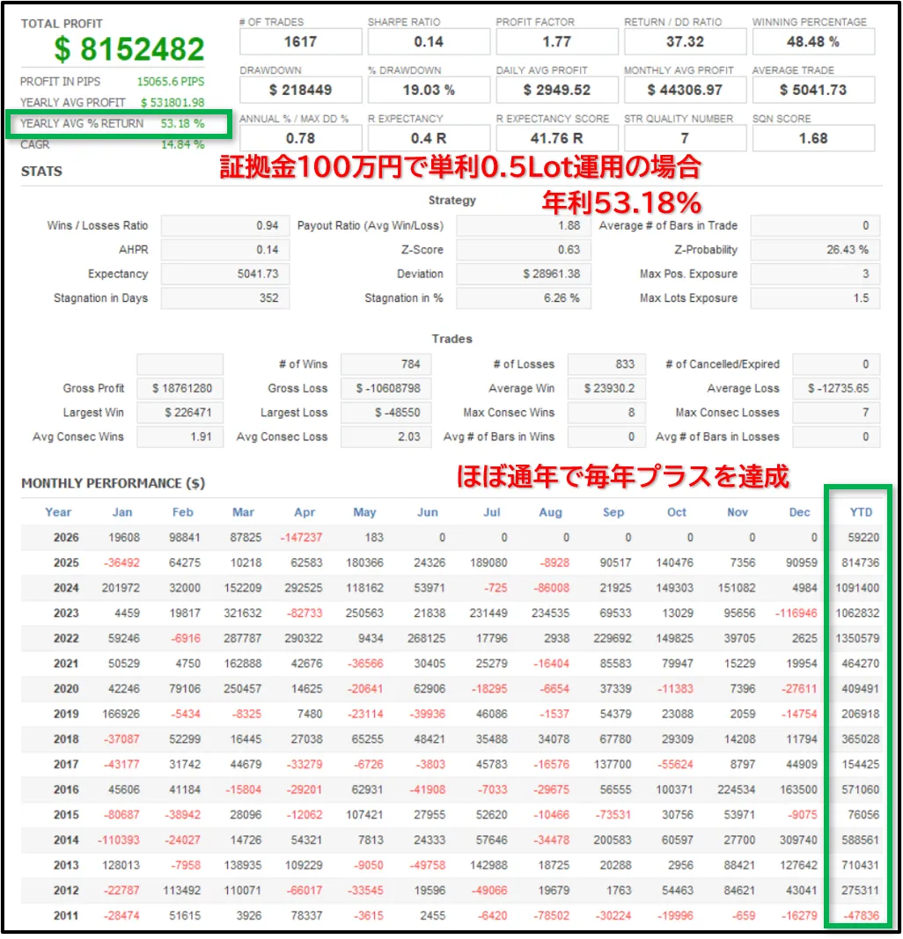Select the Yearly Avg % Return value 53.18 %

[183, 123]
